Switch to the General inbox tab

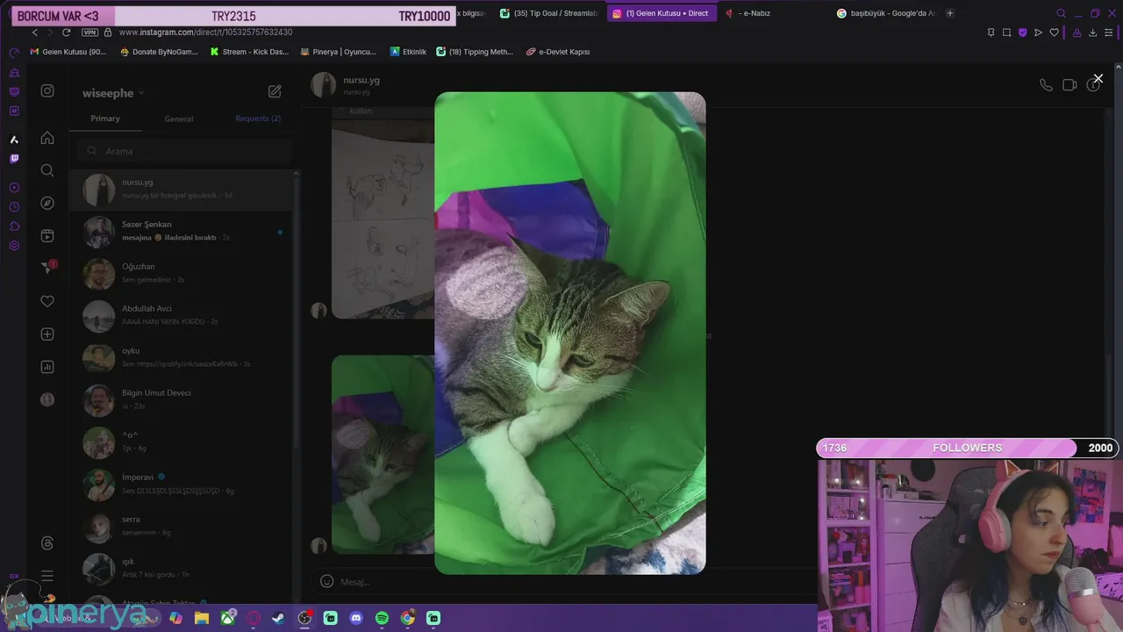point(179,118)
